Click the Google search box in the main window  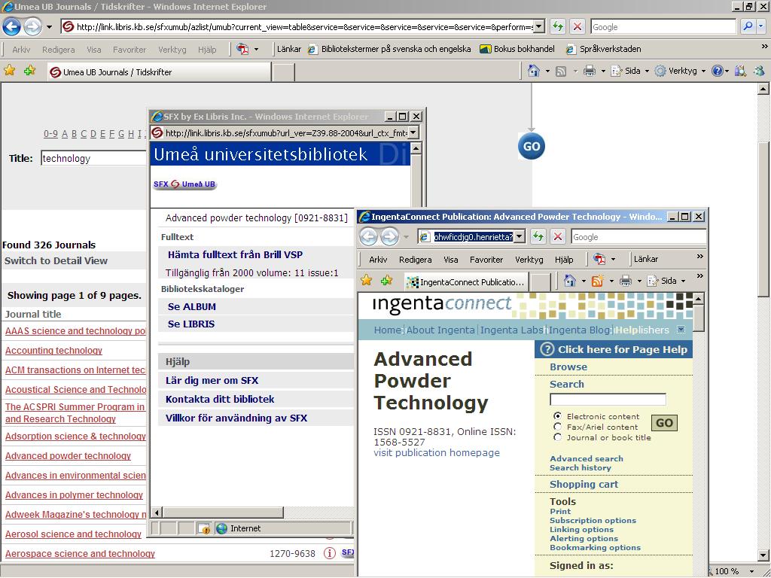[663, 26]
